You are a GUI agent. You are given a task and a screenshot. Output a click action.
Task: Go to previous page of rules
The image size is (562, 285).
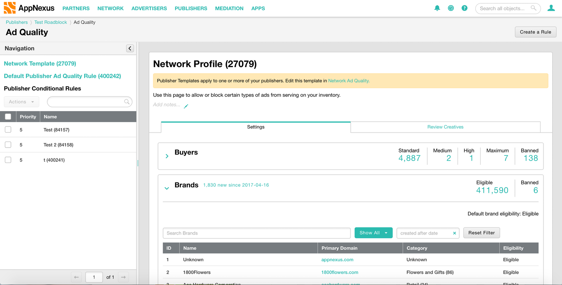point(77,277)
